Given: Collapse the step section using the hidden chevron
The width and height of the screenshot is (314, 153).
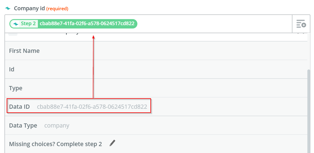Looking at the screenshot, I should click(301, 33).
